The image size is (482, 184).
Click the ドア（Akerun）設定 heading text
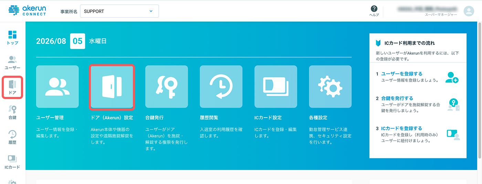[112, 118]
